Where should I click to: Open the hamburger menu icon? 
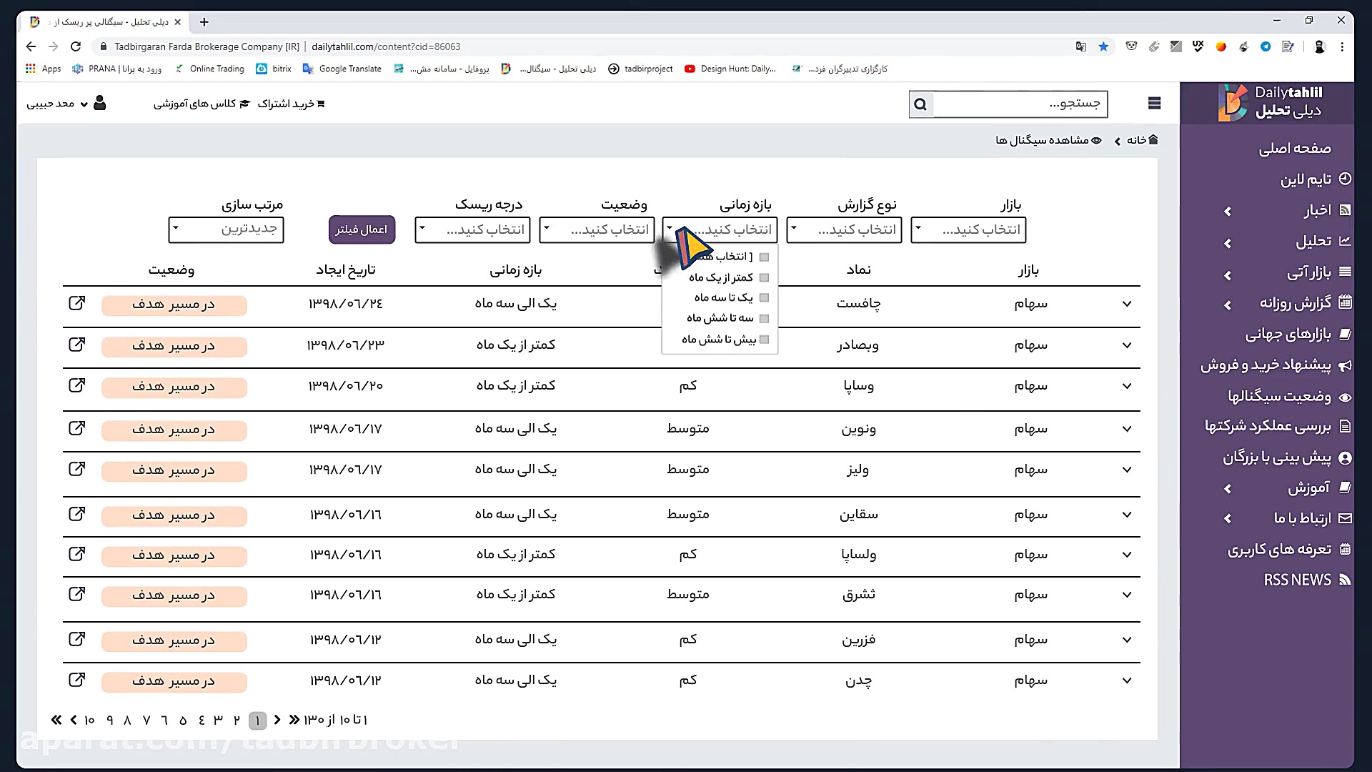point(1154,104)
